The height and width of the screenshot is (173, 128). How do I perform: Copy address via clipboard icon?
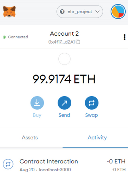coord(78,42)
